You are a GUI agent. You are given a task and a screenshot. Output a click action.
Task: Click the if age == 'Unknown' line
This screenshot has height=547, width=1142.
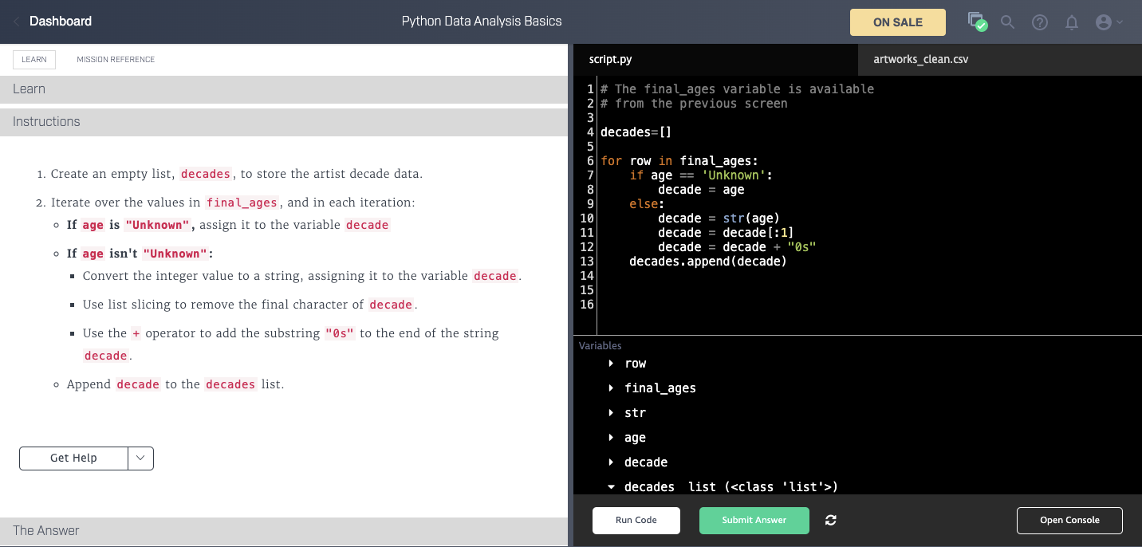click(x=701, y=175)
